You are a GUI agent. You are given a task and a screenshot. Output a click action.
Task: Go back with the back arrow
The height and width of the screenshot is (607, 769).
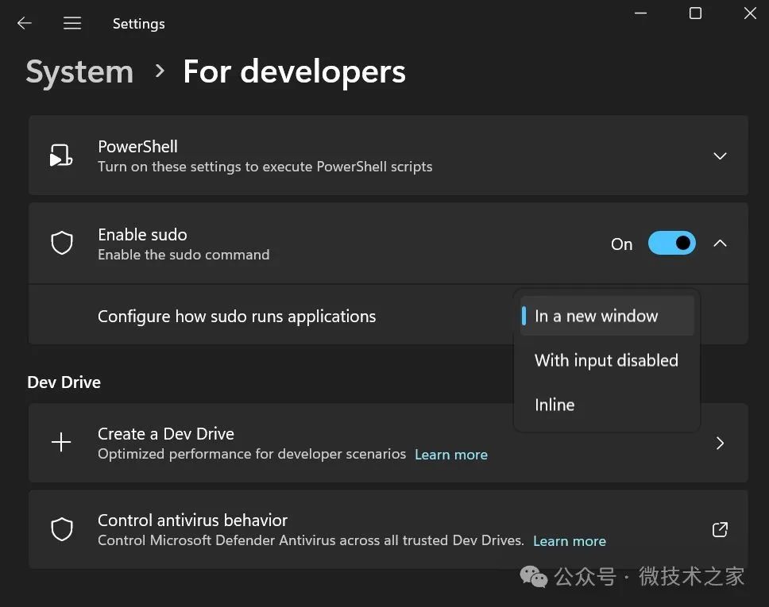coord(24,23)
